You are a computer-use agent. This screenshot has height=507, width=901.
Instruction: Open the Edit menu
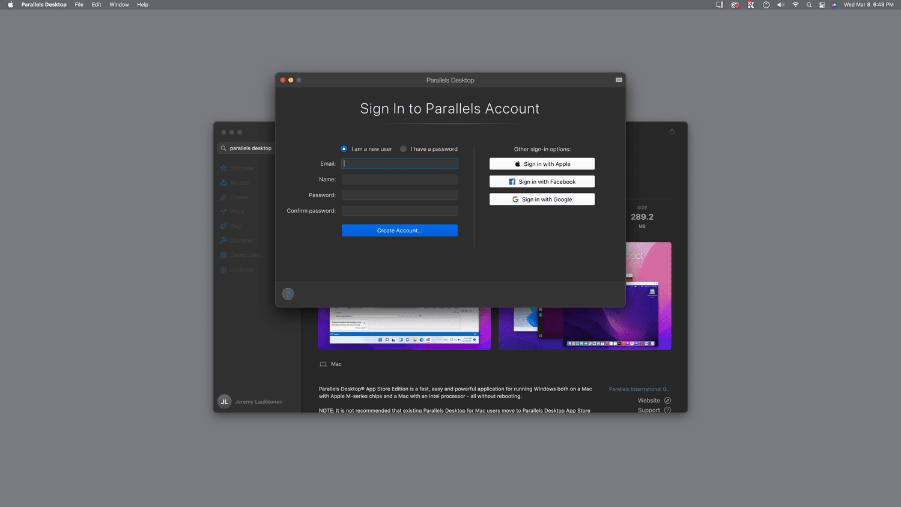click(x=96, y=5)
